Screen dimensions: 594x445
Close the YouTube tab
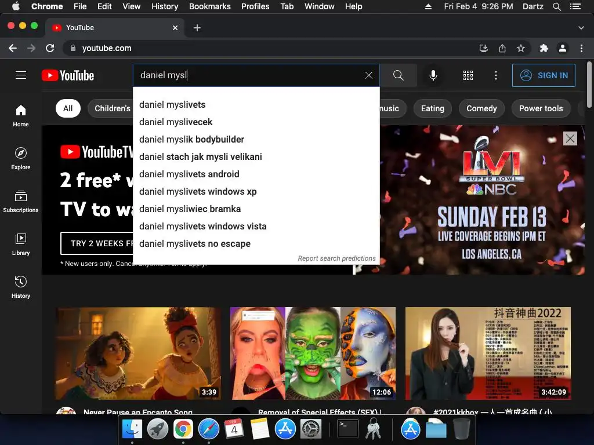point(175,28)
